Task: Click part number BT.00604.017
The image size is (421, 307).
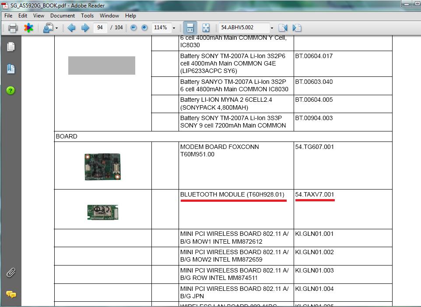Action: coord(314,56)
